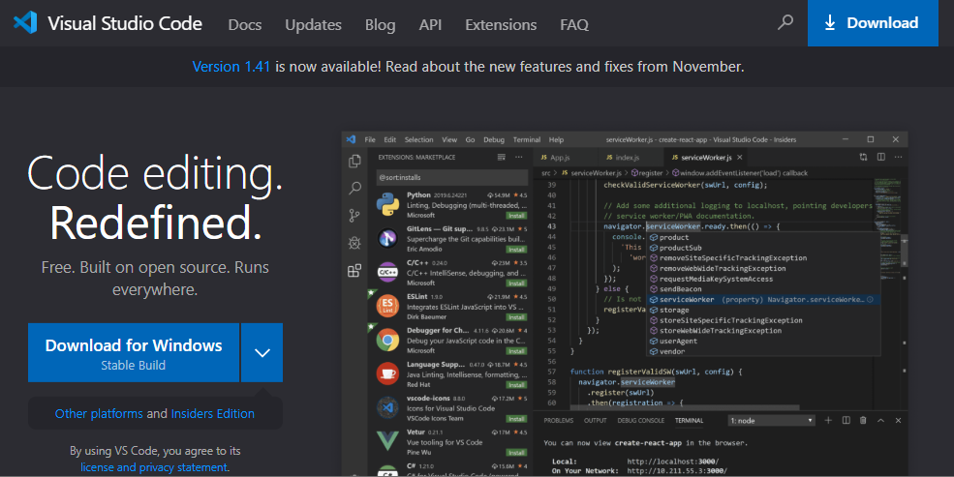The image size is (954, 477).
Task: Click the vscode-icons extension icon
Action: tap(387, 407)
